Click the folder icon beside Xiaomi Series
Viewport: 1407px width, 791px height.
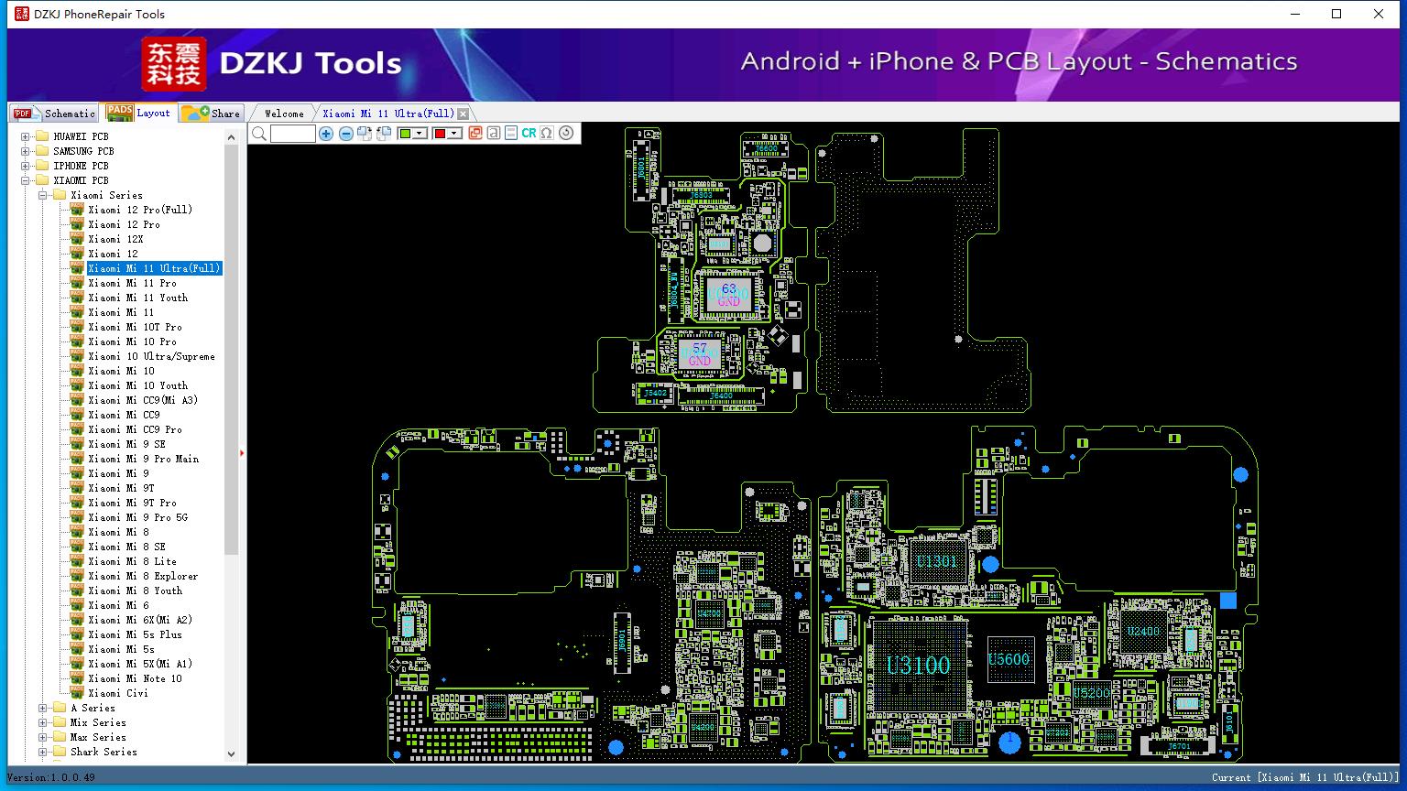click(x=60, y=195)
